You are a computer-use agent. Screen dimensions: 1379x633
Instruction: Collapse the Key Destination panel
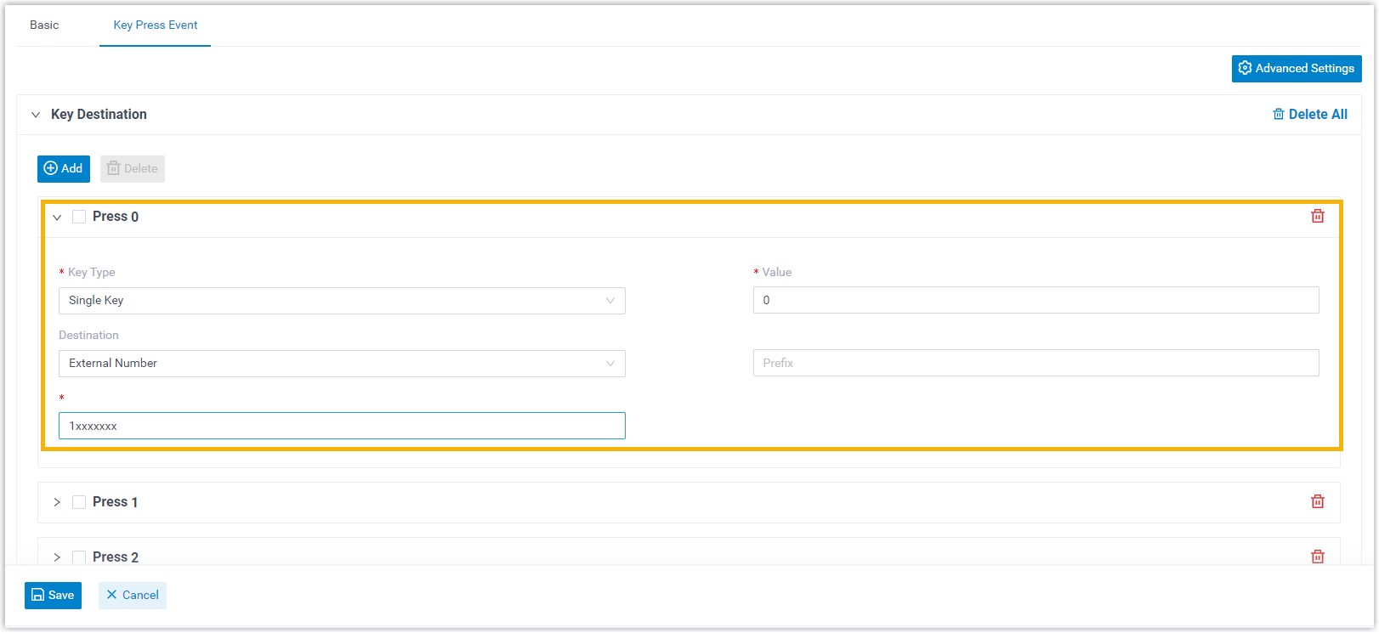[36, 115]
